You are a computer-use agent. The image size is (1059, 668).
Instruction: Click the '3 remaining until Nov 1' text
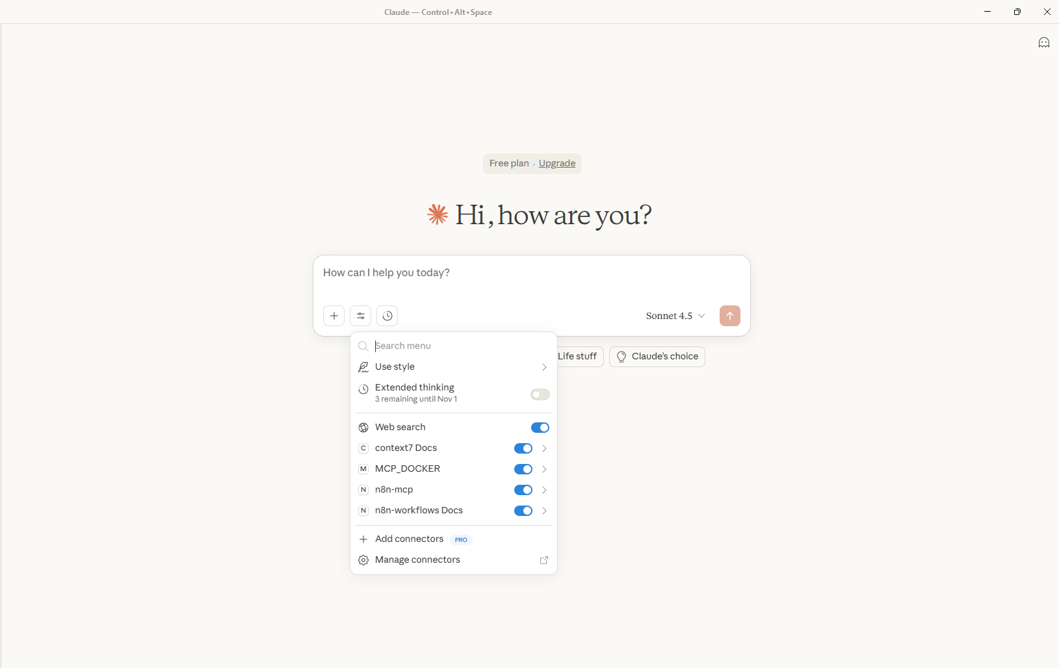click(x=416, y=399)
